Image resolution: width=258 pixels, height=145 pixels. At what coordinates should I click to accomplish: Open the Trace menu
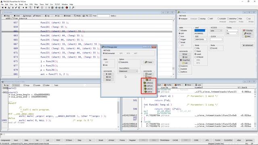coord(42,4)
